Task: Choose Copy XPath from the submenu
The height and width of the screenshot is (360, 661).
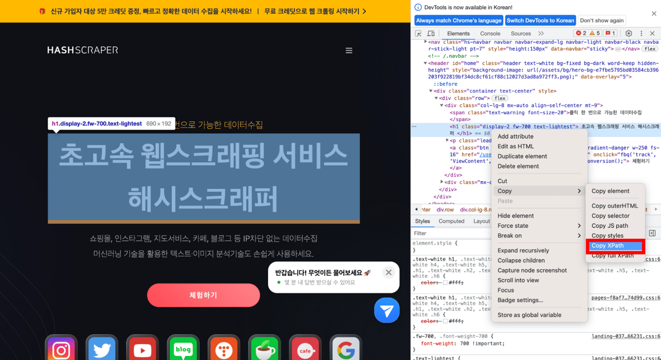Action: [615, 246]
